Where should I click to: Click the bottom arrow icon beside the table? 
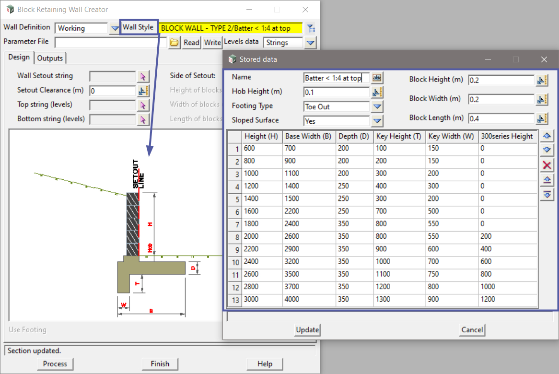click(547, 194)
